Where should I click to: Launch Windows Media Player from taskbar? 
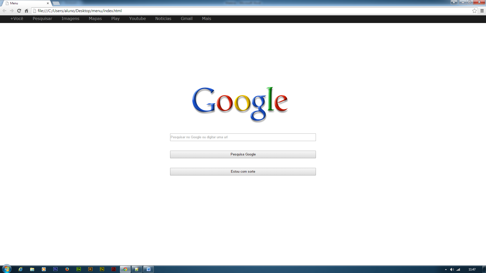[x=44, y=269]
